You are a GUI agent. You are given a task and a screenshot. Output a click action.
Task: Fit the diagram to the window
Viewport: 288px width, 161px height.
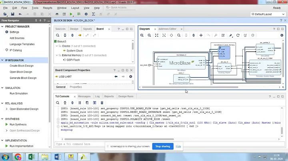(x=156, y=35)
